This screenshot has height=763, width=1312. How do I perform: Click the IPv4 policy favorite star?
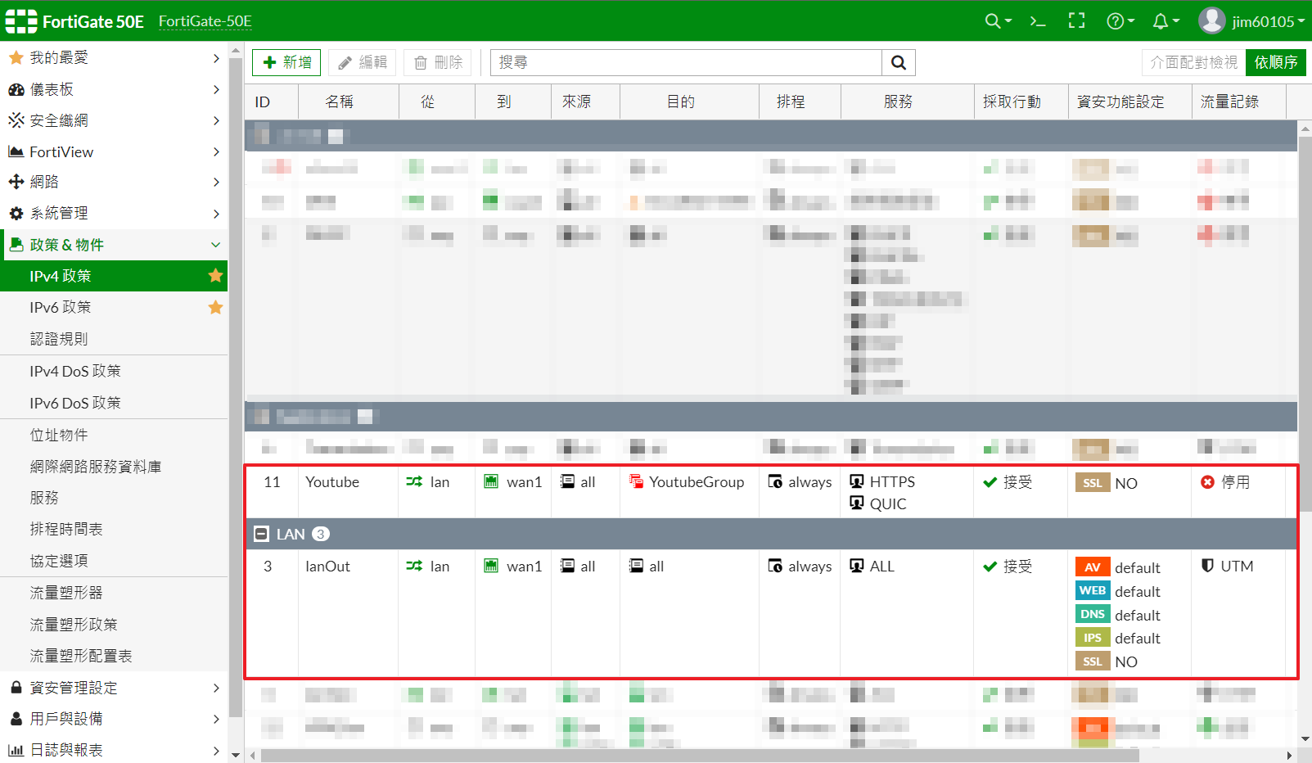coord(215,276)
